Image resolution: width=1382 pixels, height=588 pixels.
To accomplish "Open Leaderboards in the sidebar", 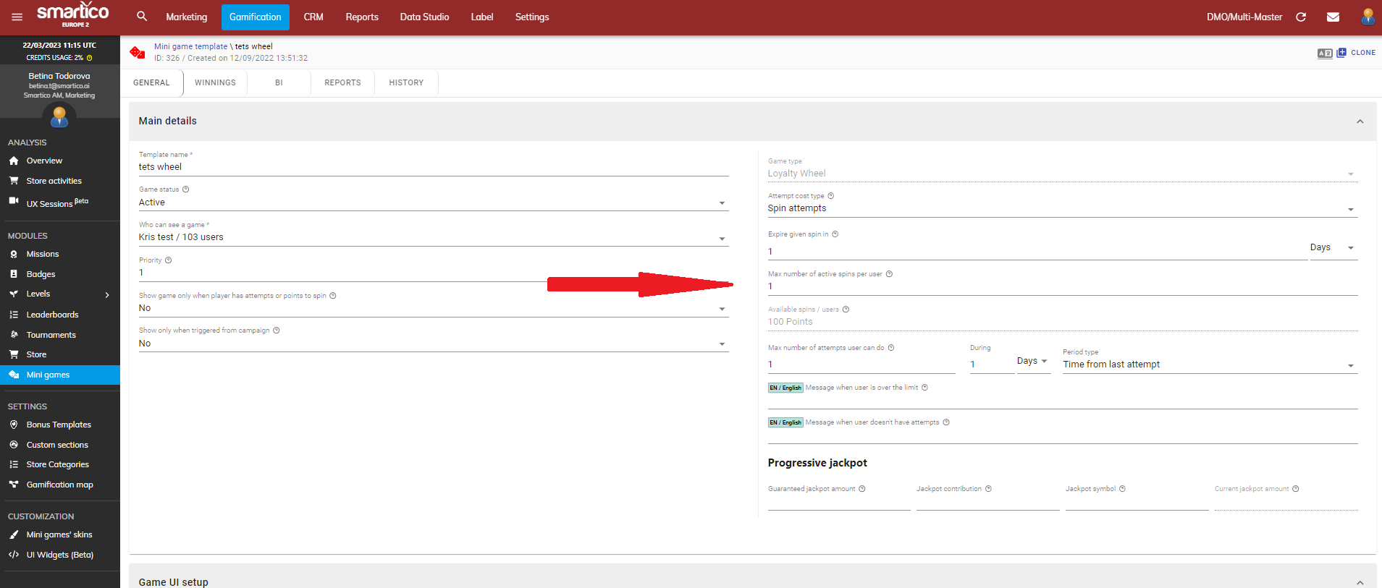I will 52,315.
